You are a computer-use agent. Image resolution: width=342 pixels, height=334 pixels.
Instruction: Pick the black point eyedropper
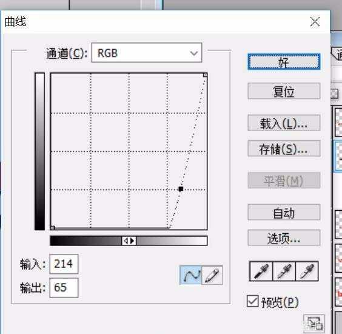[x=261, y=271]
